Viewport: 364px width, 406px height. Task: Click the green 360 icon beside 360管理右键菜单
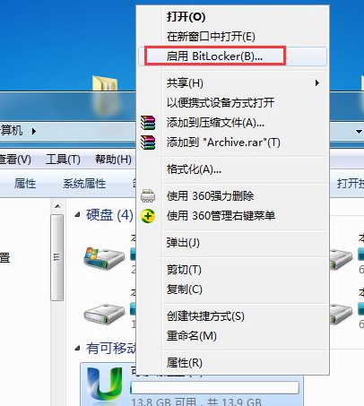point(148,216)
